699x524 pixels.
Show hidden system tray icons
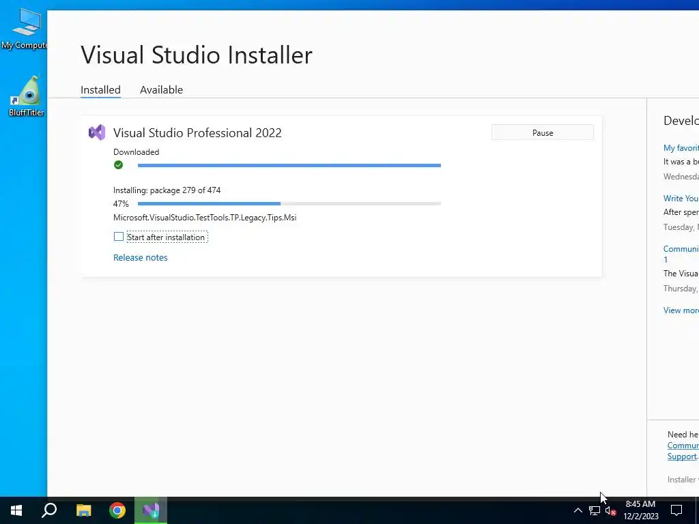(577, 510)
